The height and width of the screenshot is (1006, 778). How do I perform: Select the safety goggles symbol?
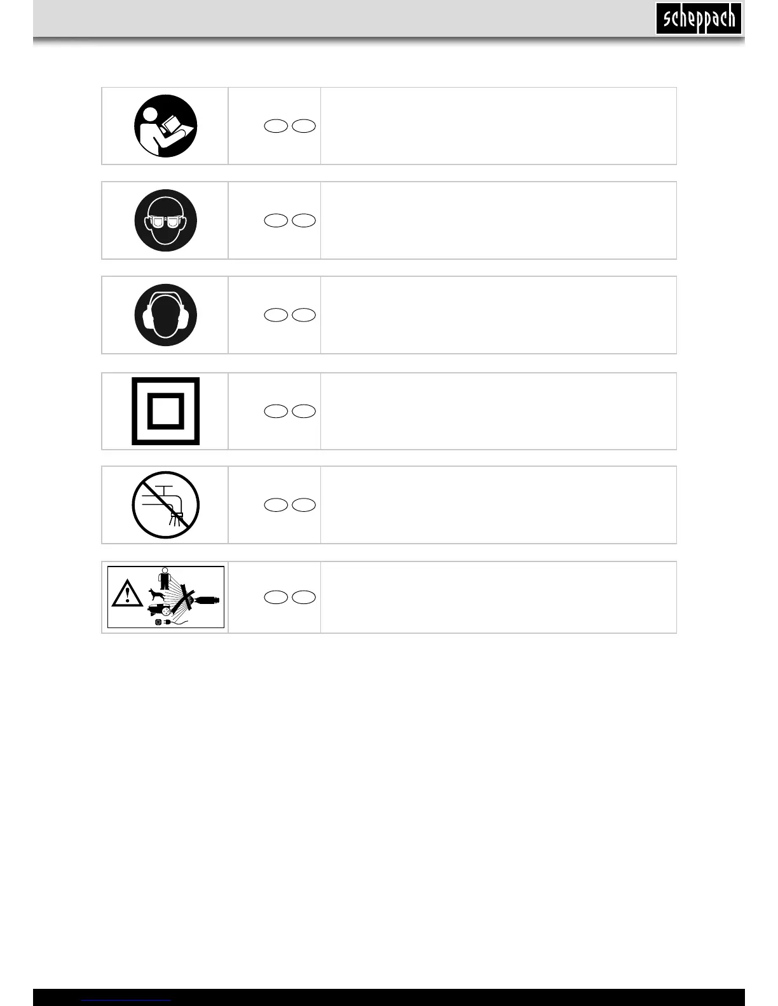click(x=165, y=220)
